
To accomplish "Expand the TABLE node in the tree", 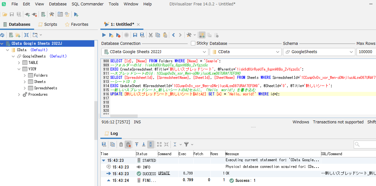I will point(19,63).
